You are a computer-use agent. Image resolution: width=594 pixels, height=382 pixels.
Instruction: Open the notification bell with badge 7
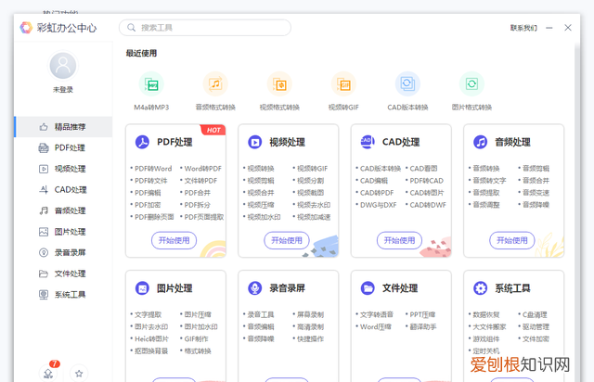point(48,374)
